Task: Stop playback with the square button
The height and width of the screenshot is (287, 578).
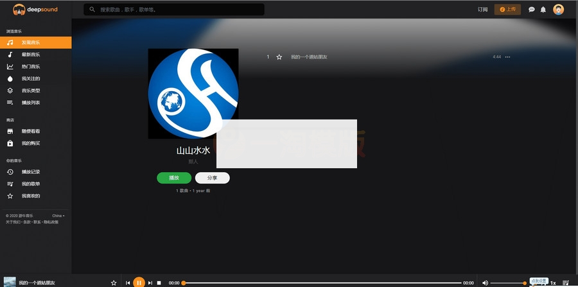Action: [159, 283]
